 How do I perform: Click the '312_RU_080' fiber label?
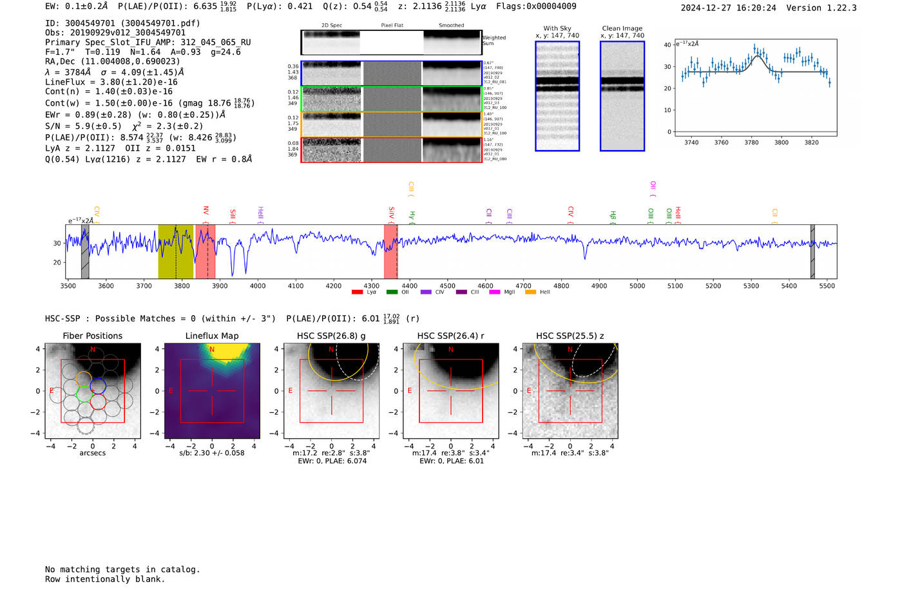point(495,158)
